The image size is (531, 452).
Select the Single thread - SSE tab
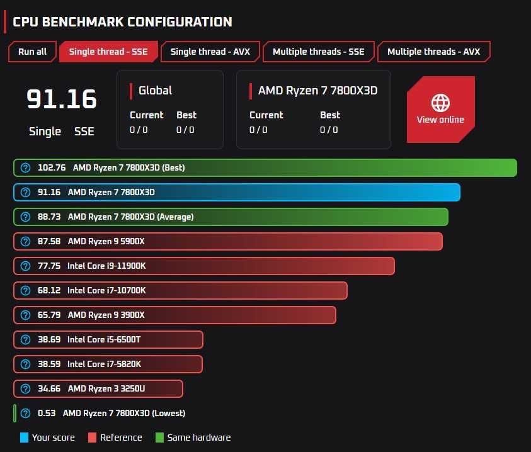[x=108, y=52]
